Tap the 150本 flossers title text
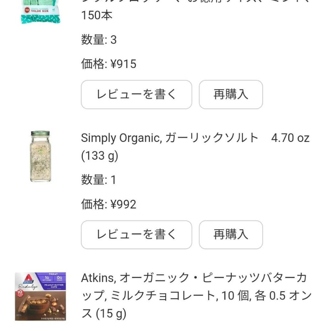The width and height of the screenshot is (331, 331). (97, 15)
